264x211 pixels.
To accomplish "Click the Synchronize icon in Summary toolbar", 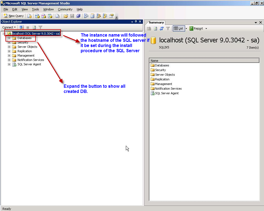I will (162, 28).
